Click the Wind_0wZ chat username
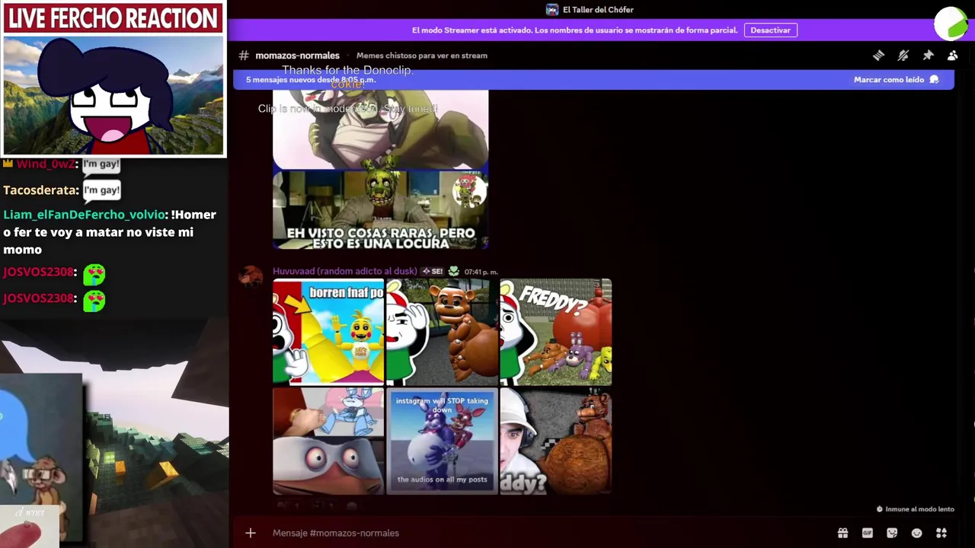 tap(45, 164)
